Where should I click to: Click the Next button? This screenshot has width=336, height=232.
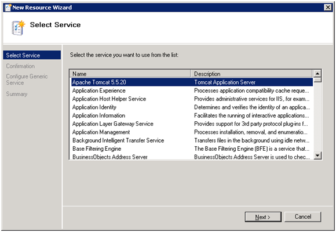pos(263,217)
